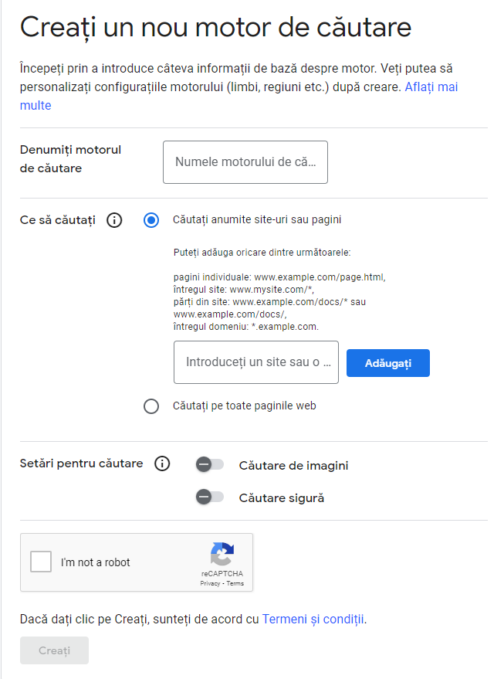Click the reCAPTCHA "Terms" link
504x679 pixels.
point(235,584)
